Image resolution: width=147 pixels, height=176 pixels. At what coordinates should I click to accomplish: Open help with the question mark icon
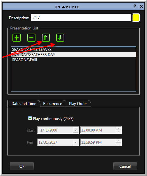pyautogui.click(x=135, y=6)
